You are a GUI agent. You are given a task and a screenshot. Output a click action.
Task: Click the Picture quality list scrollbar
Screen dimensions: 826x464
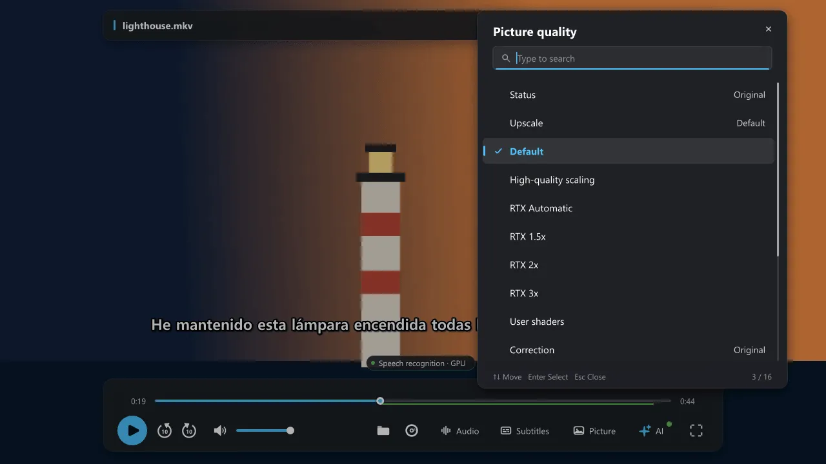coord(778,169)
